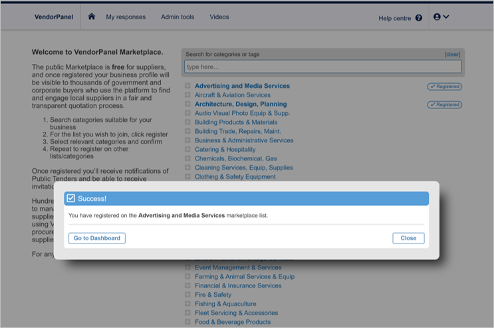Open the Help centre question mark icon

419,18
